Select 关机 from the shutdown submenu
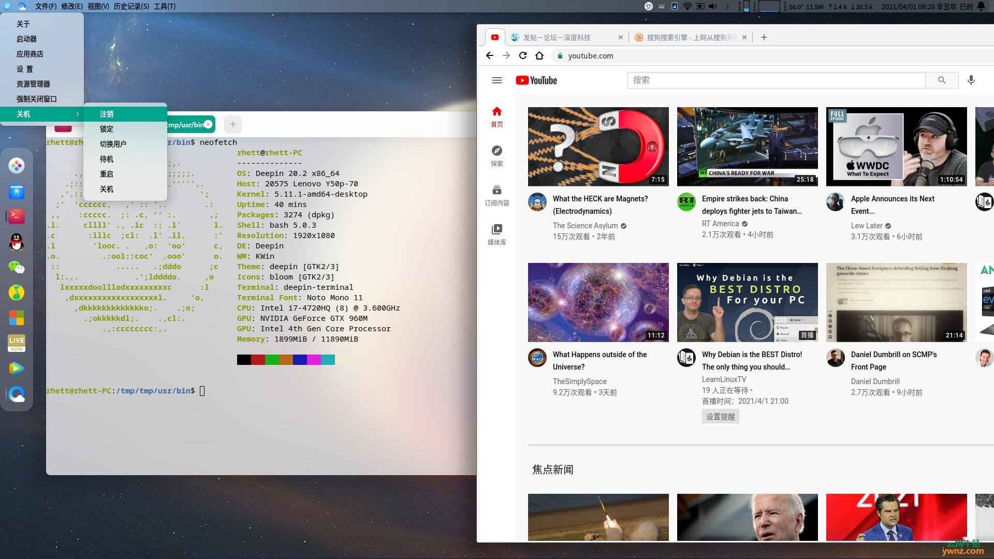The image size is (994, 559). pyautogui.click(x=107, y=189)
